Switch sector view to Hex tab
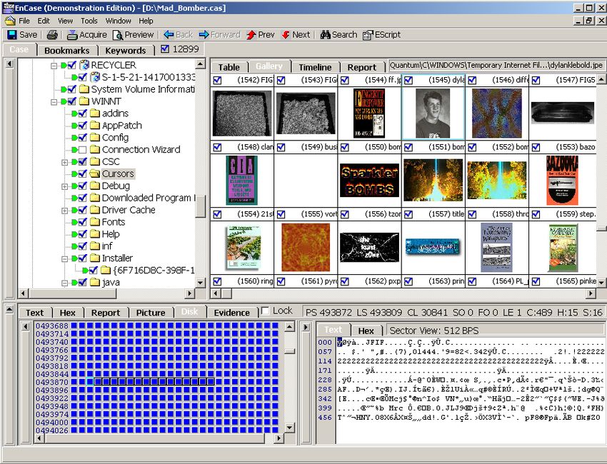The image size is (607, 464). pos(366,331)
